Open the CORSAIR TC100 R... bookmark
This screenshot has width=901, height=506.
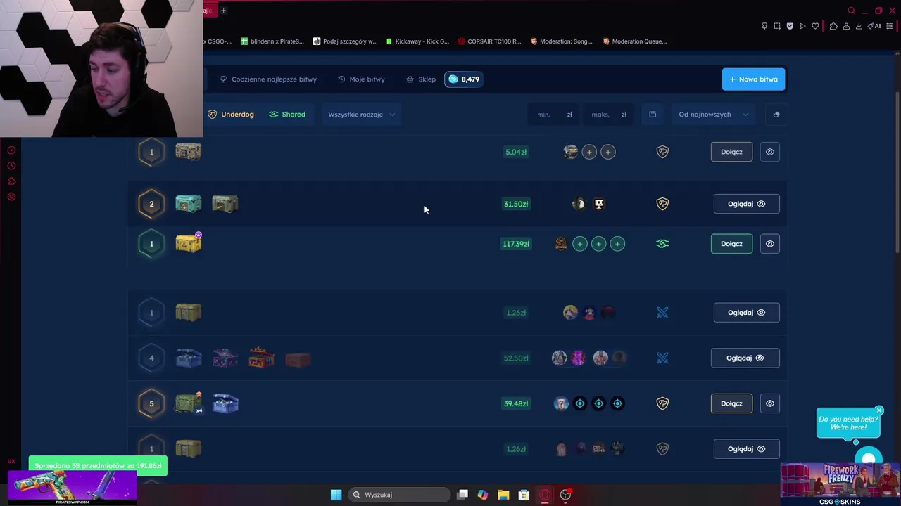tap(489, 41)
